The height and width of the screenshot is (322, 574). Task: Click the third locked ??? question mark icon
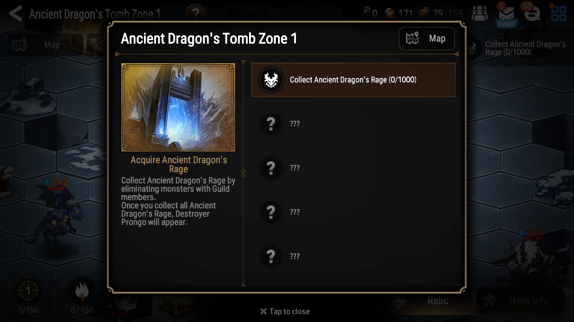click(271, 212)
